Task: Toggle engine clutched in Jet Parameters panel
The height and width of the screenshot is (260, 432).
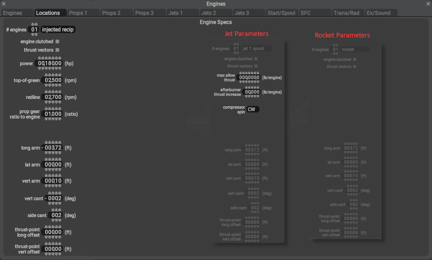Action: tap(256, 59)
